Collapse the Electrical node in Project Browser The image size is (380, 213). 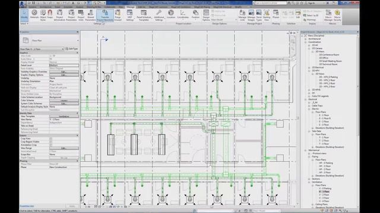coord(306,99)
